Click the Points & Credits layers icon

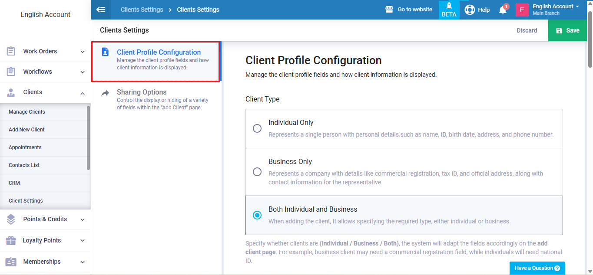click(11, 219)
